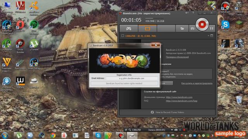Open Google Chrome from the taskbar
Screen dimensions: 248x139
coord(53,136)
